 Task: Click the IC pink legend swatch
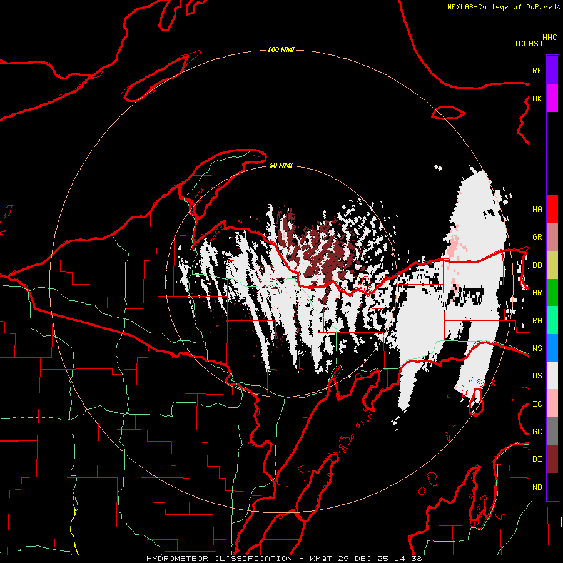[x=552, y=403]
